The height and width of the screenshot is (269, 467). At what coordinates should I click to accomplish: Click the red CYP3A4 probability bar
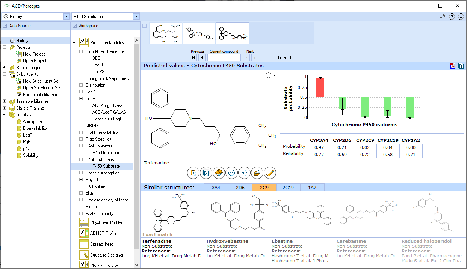(x=320, y=87)
